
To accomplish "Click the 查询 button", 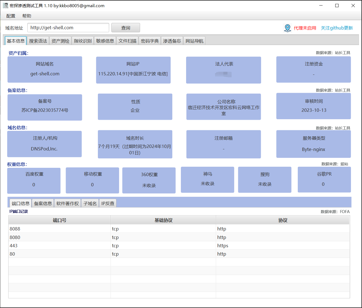I will [x=126, y=28].
